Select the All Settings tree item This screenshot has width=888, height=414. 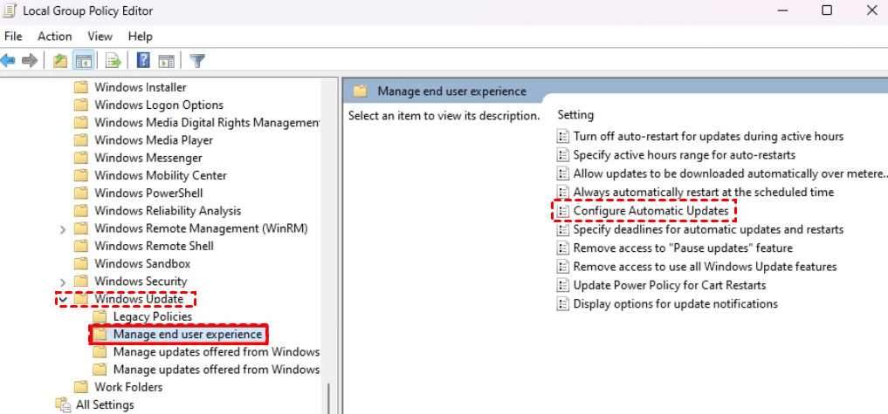[x=105, y=404]
